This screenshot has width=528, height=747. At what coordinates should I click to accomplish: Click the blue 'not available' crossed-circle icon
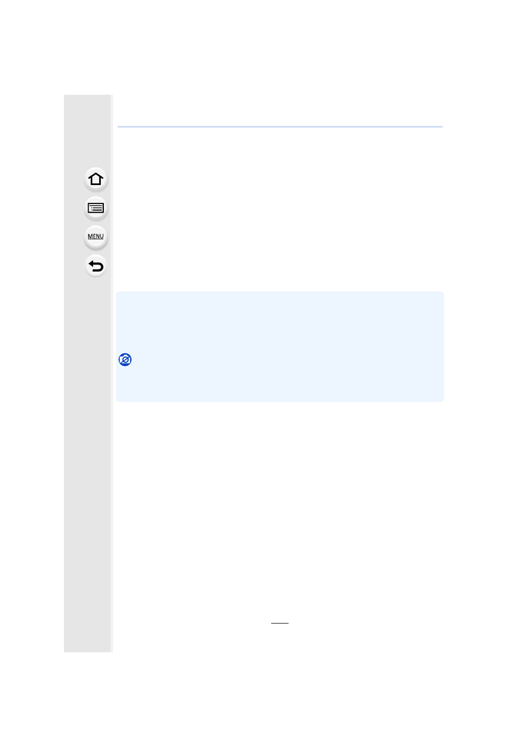tap(125, 360)
